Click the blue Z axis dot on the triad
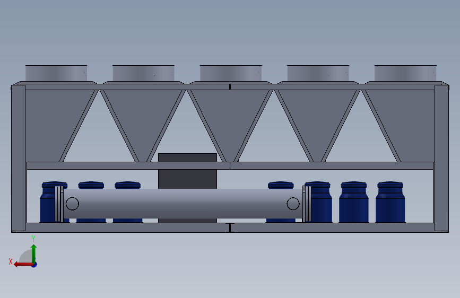The width and height of the screenshot is (460, 298). [x=34, y=265]
